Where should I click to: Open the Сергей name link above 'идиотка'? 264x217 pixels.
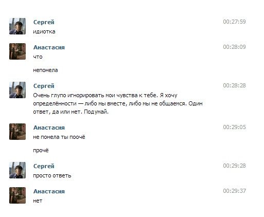click(x=44, y=22)
